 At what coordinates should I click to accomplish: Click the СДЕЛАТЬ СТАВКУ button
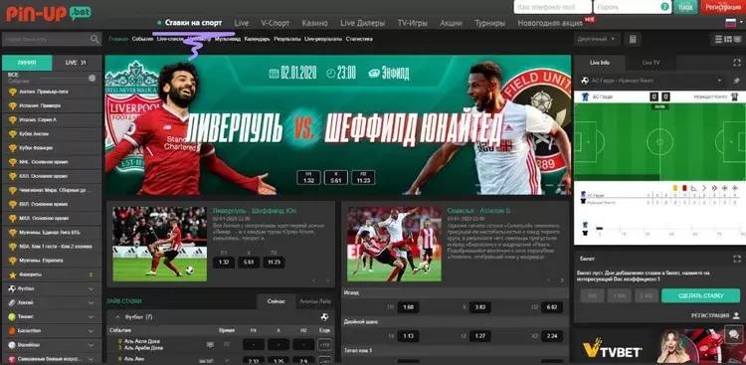point(700,295)
